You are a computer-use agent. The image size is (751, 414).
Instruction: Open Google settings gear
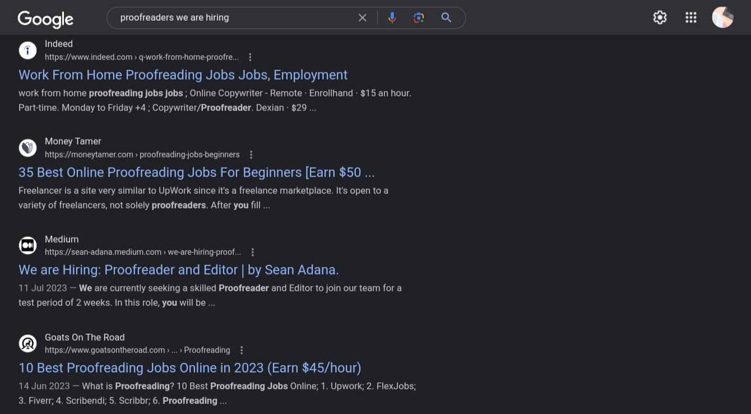tap(660, 17)
